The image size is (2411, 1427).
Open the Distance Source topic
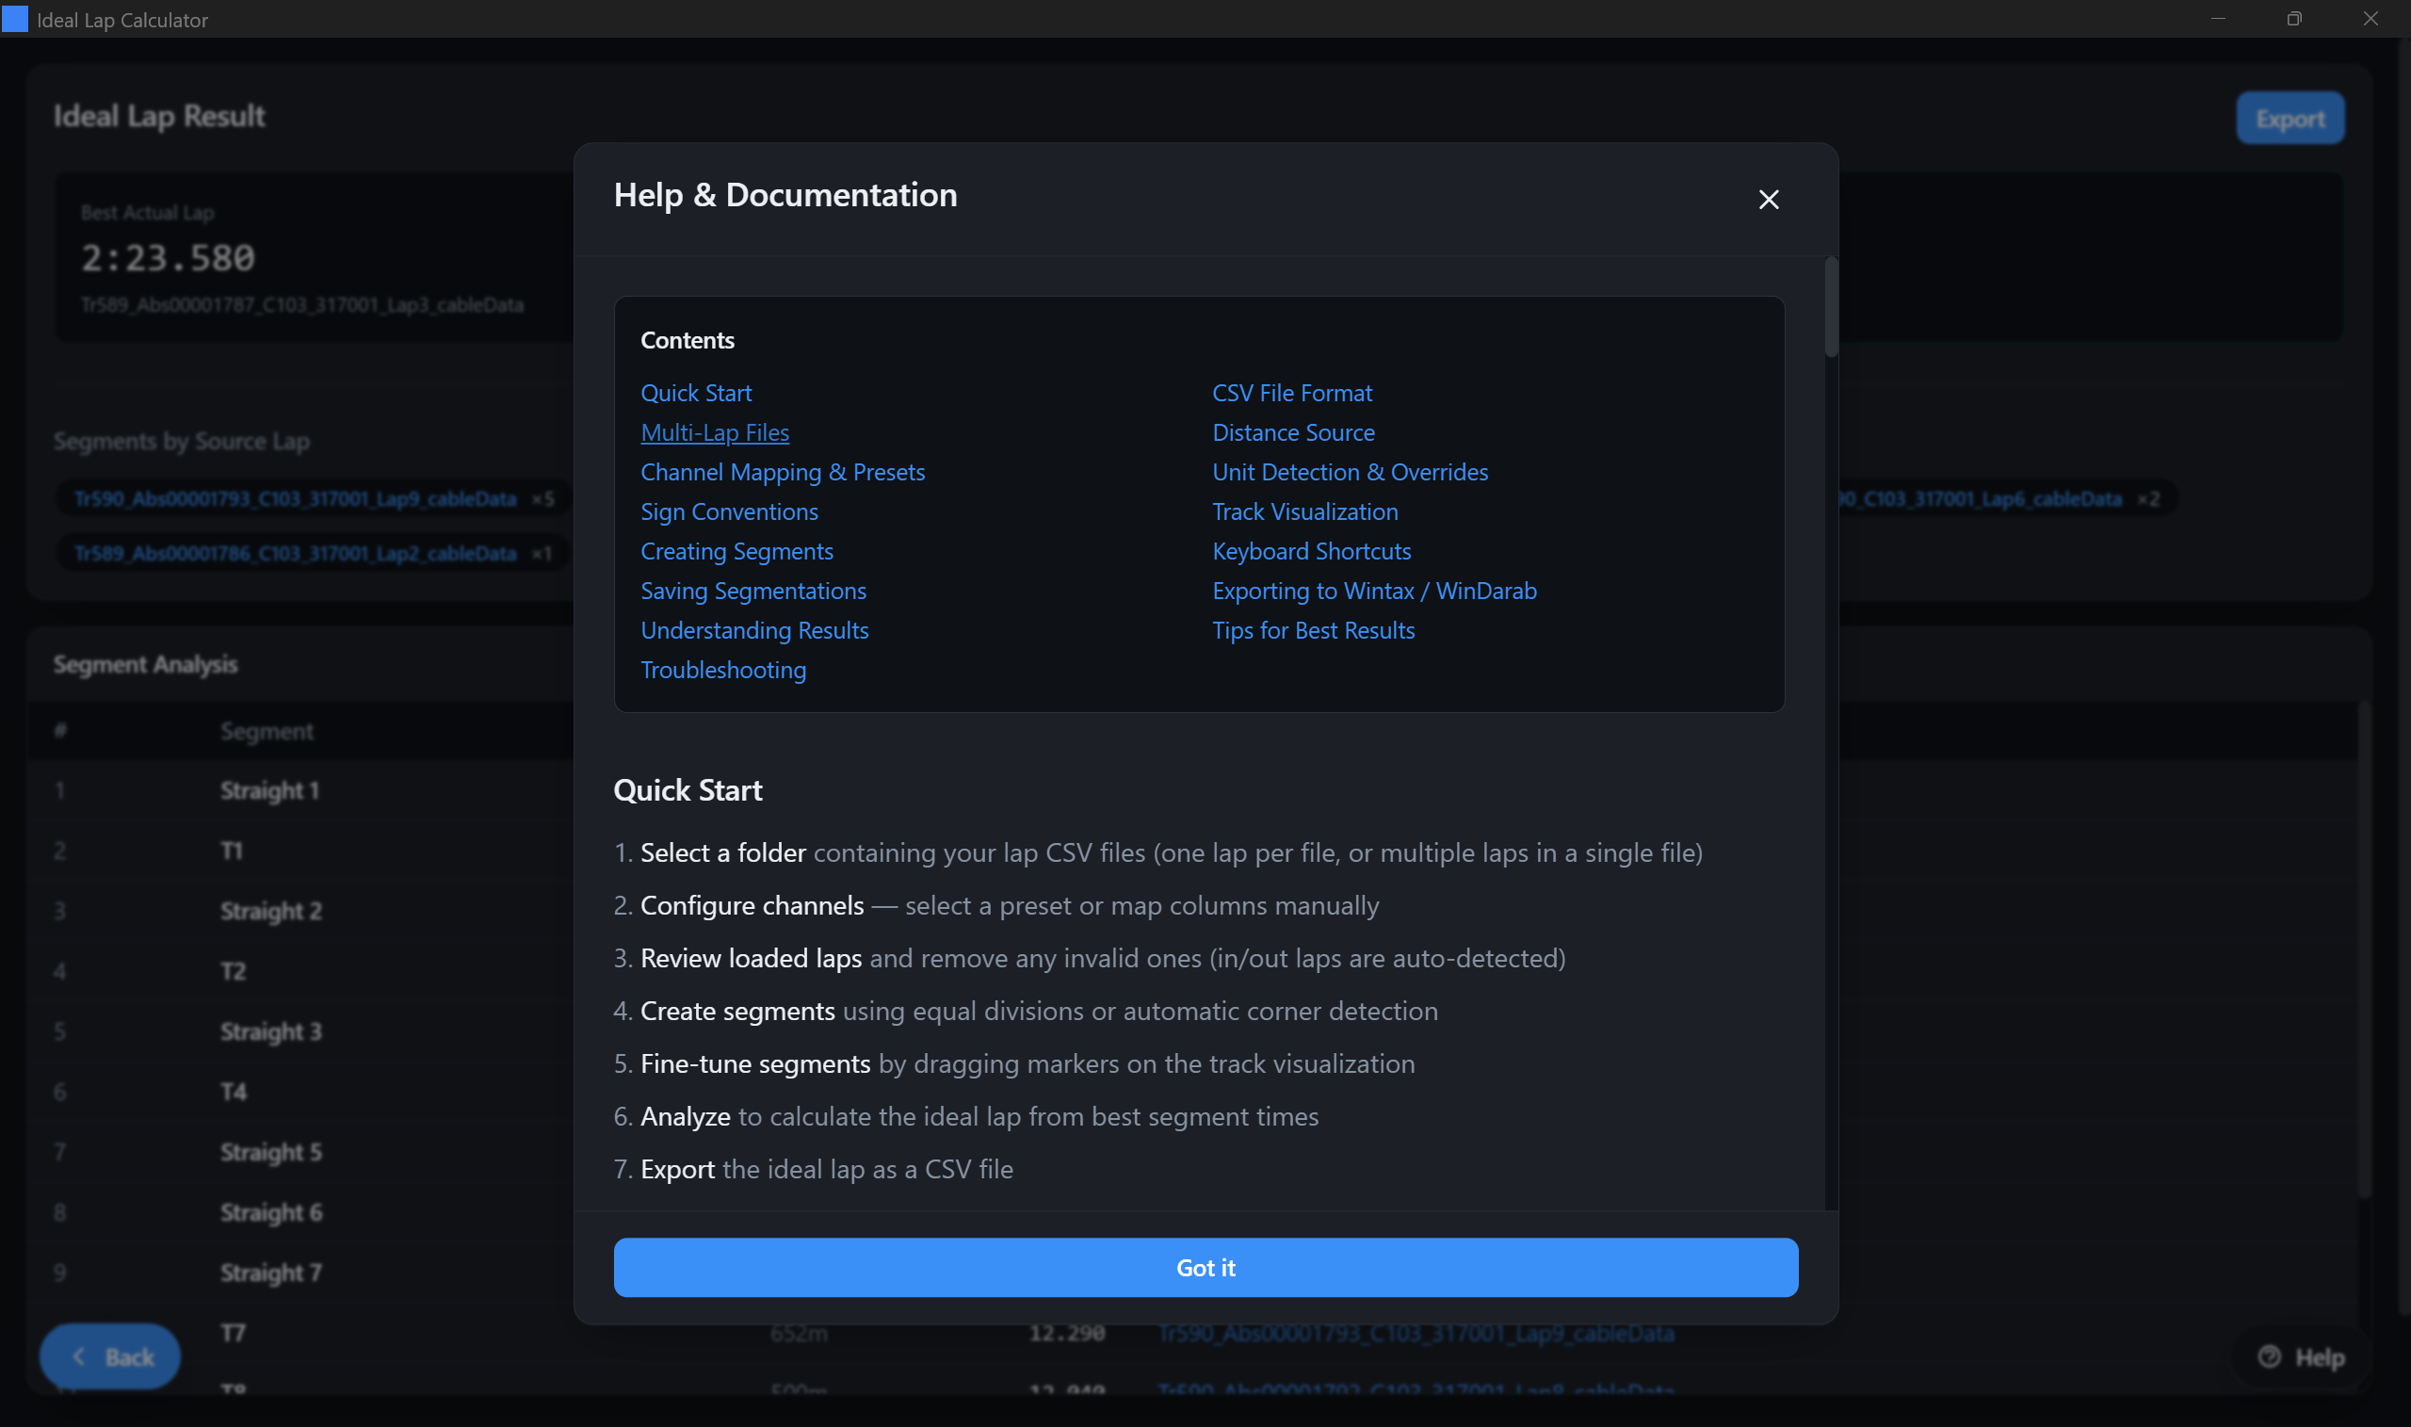point(1293,432)
